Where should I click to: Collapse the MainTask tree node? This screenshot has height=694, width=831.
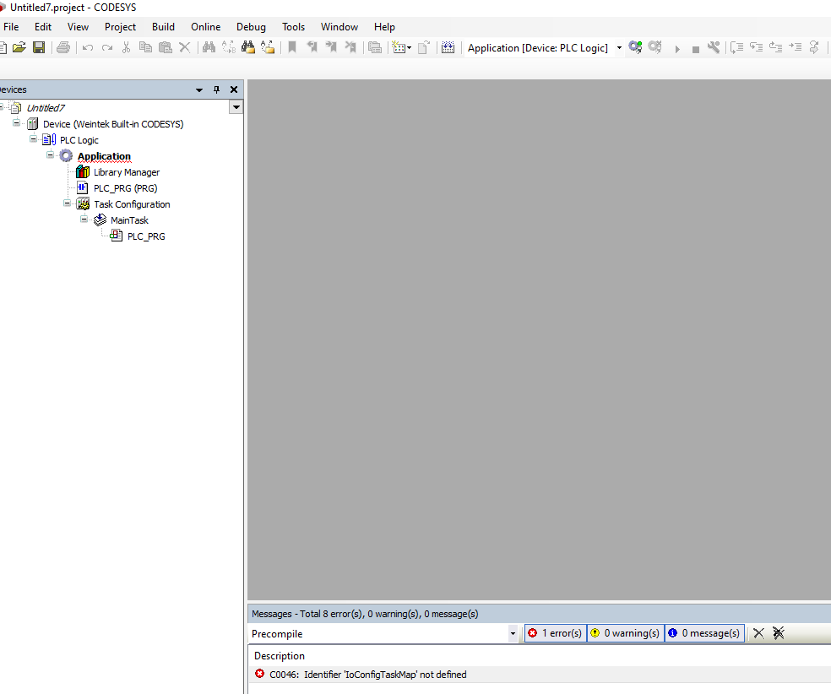[84, 219]
